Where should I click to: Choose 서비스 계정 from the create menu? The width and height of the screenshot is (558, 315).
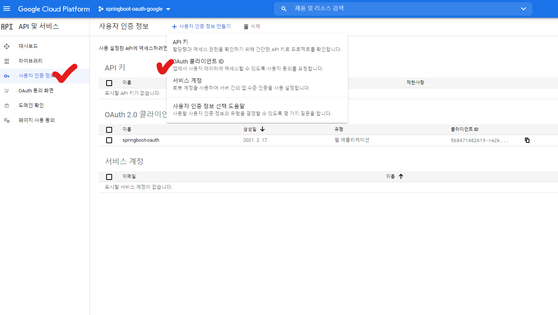257,84
